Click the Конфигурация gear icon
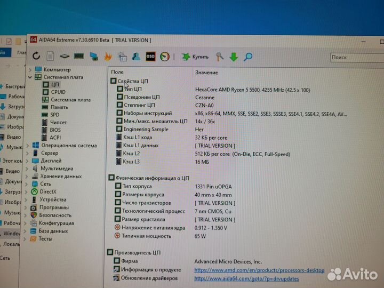 click(33, 223)
